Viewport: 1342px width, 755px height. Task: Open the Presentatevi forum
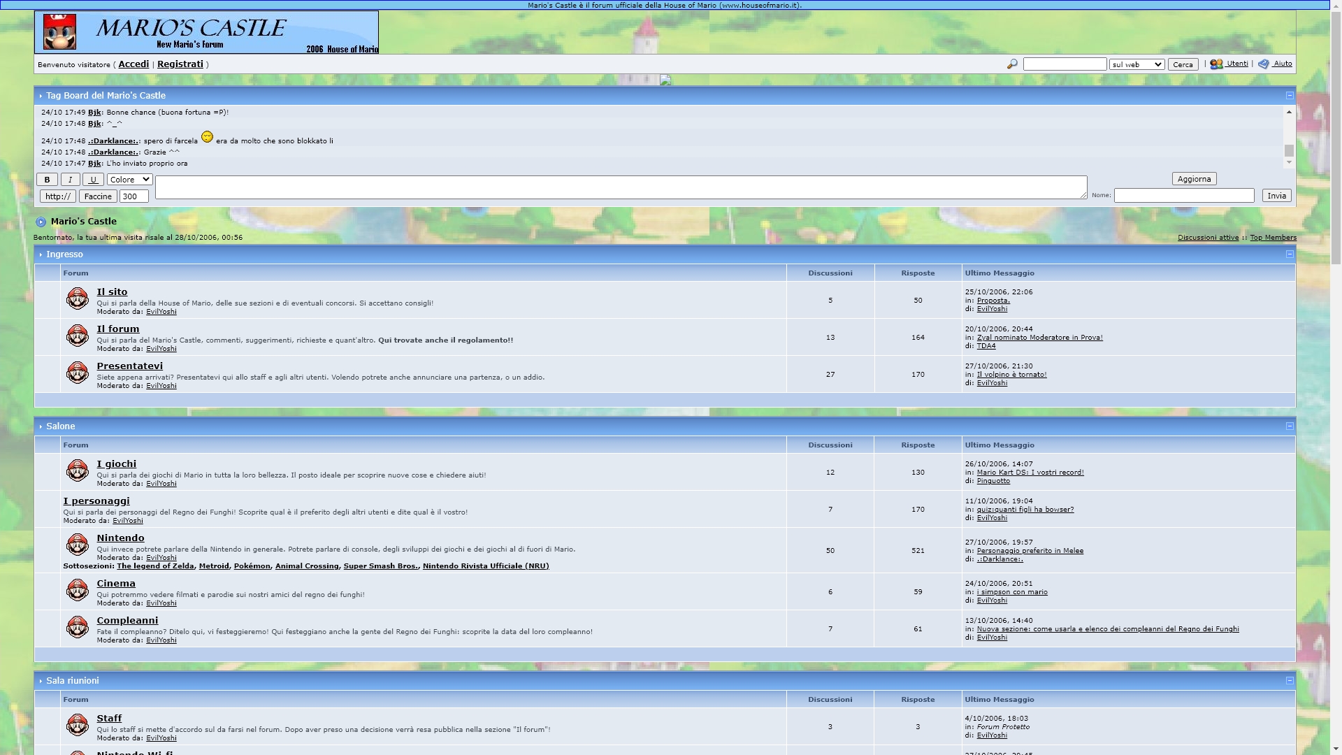[129, 366]
